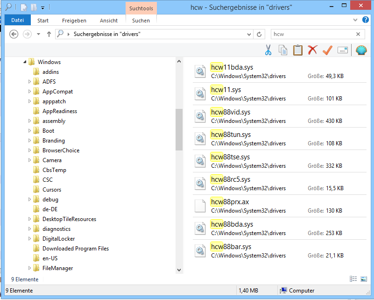
Task: Click the New Folder icon in quick access toolbar
Action: click(34, 7)
